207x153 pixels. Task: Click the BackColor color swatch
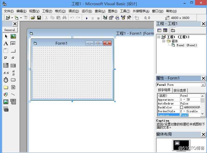point(182,107)
